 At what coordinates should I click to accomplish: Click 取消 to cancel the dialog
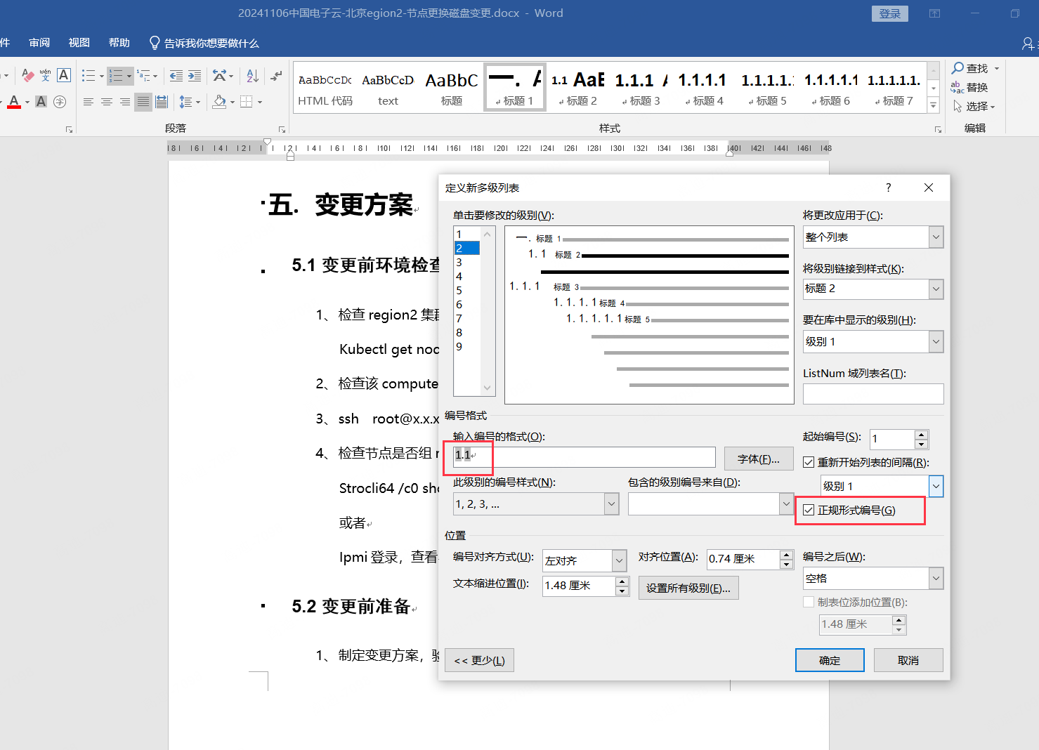908,660
